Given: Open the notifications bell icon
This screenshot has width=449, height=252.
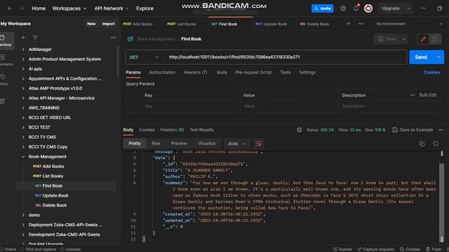Looking at the screenshot, I should click(x=356, y=8).
